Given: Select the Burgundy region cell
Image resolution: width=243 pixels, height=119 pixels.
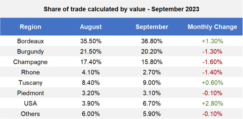Looking at the screenshot, I should [30, 52].
